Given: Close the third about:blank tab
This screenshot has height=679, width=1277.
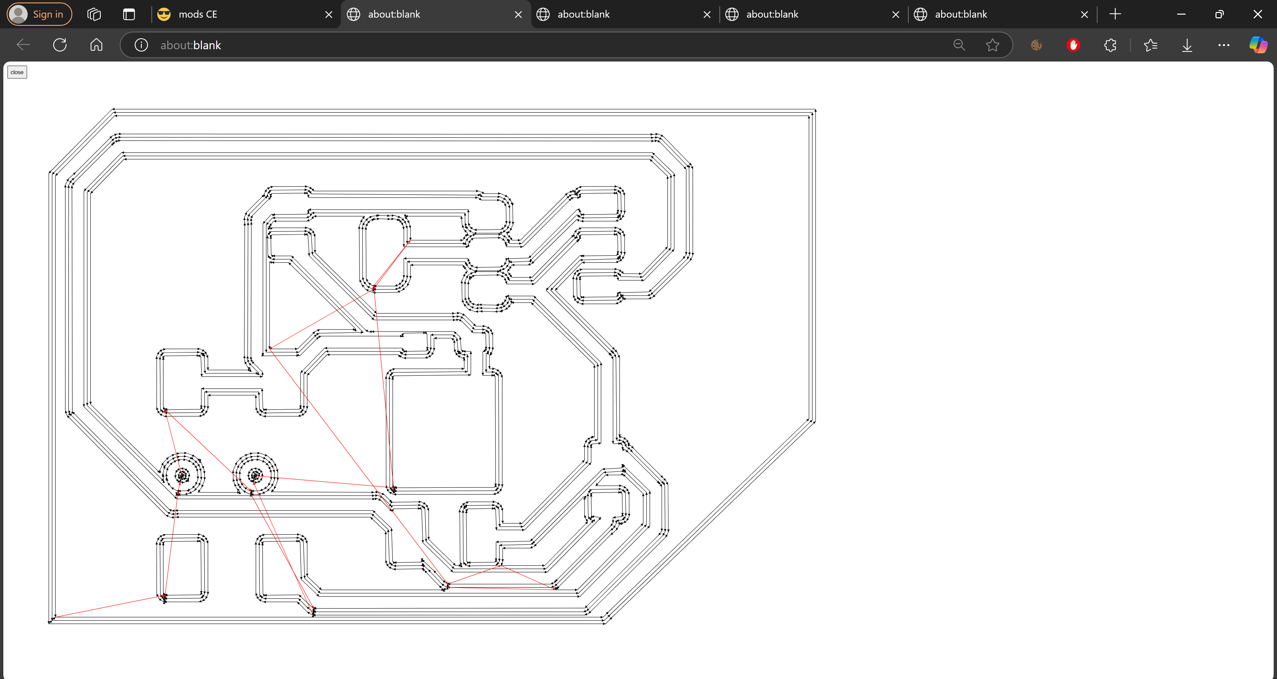Looking at the screenshot, I should [x=896, y=14].
